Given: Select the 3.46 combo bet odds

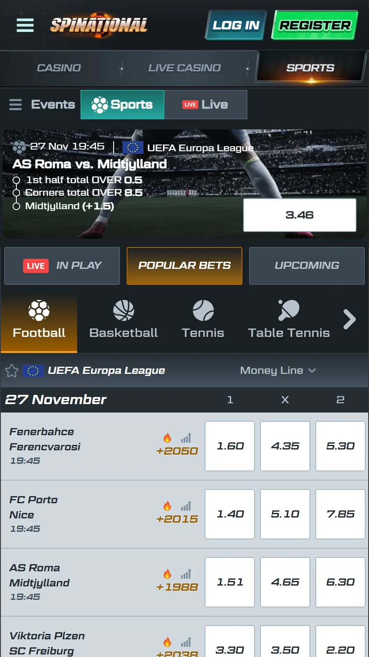Looking at the screenshot, I should (x=299, y=215).
